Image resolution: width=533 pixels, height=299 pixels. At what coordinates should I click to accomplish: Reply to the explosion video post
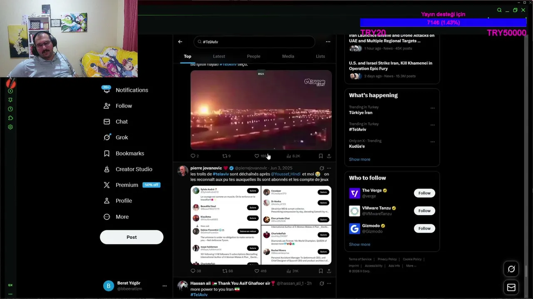193,156
